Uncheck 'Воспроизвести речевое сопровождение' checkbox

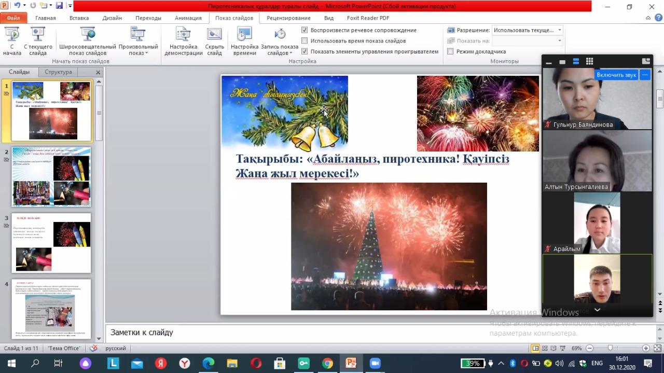click(x=305, y=30)
